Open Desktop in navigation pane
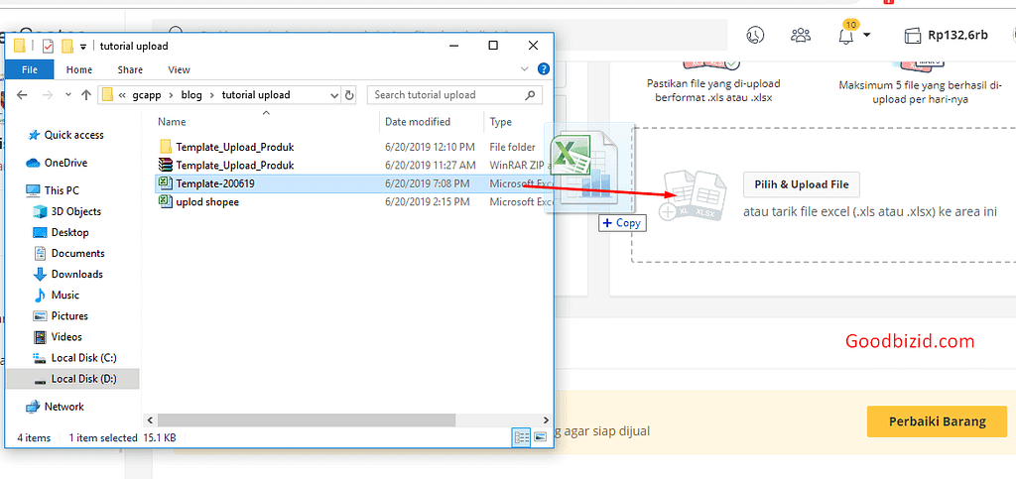 pyautogui.click(x=70, y=232)
